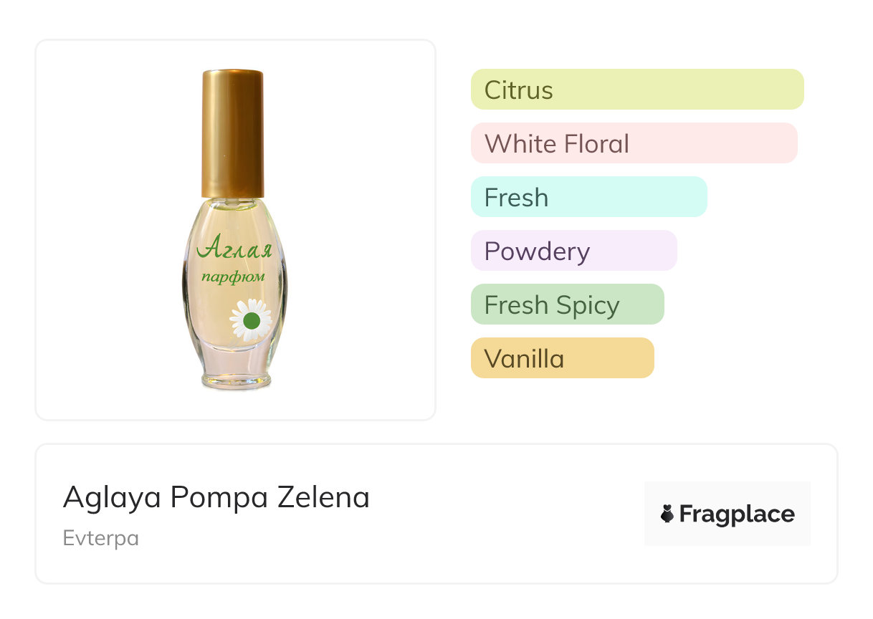This screenshot has width=873, height=619.
Task: Click the Fresh accord bar
Action: point(588,197)
